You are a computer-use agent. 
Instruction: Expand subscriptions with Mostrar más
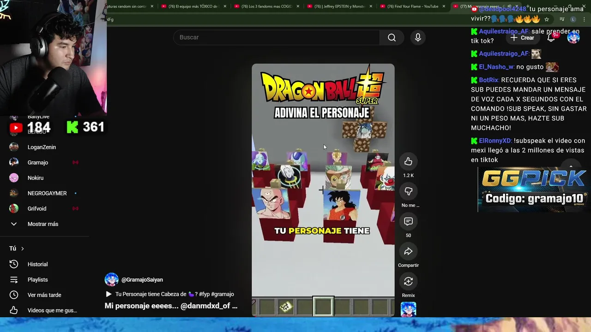tap(42, 224)
